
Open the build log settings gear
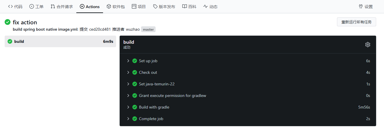[368, 45]
